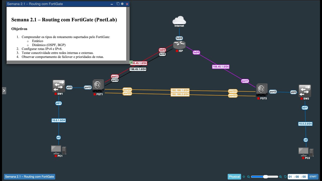Screen dimensions: 322x181
Task: Click the ISP router node icon
Action: coord(179,45)
